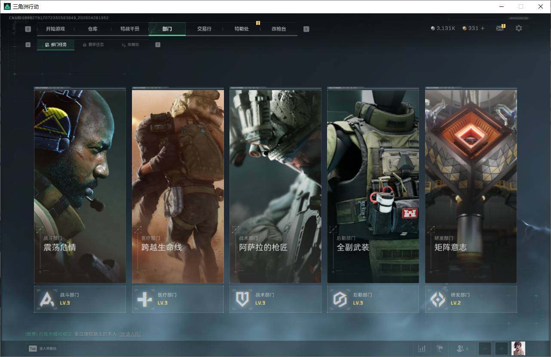Open the 特勤处 tab

pos(242,29)
